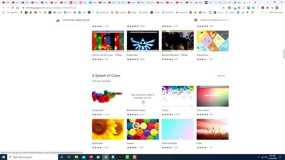The image size is (285, 160).
Task: Launch Firefox from the taskbar
Action: (91, 157)
